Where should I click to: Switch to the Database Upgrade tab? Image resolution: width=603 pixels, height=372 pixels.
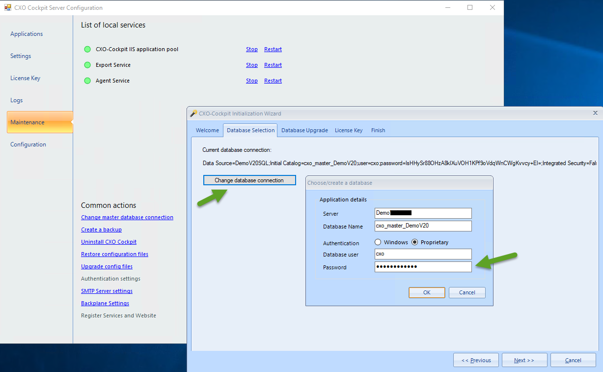[304, 130]
